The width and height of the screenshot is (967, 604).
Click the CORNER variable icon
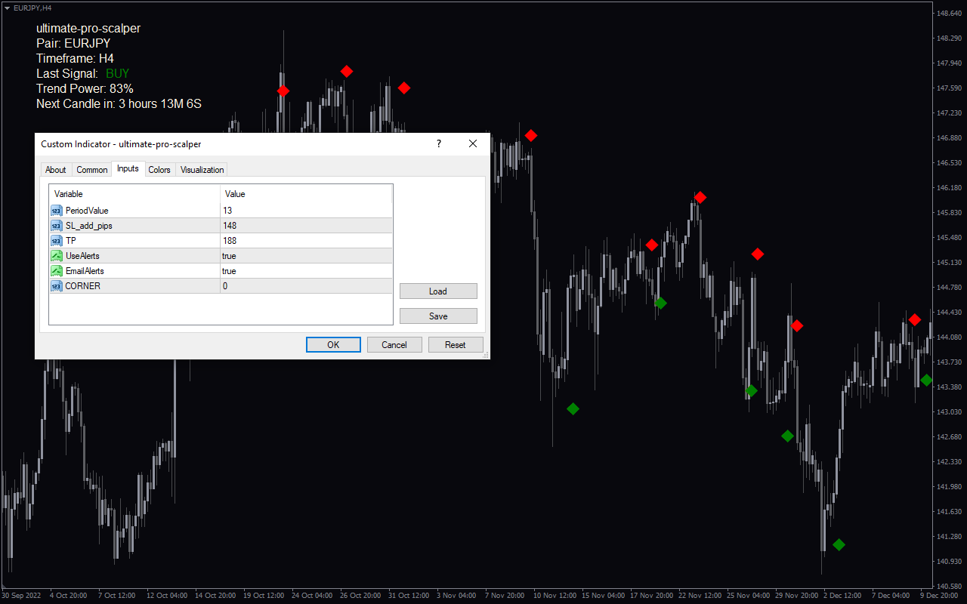57,286
